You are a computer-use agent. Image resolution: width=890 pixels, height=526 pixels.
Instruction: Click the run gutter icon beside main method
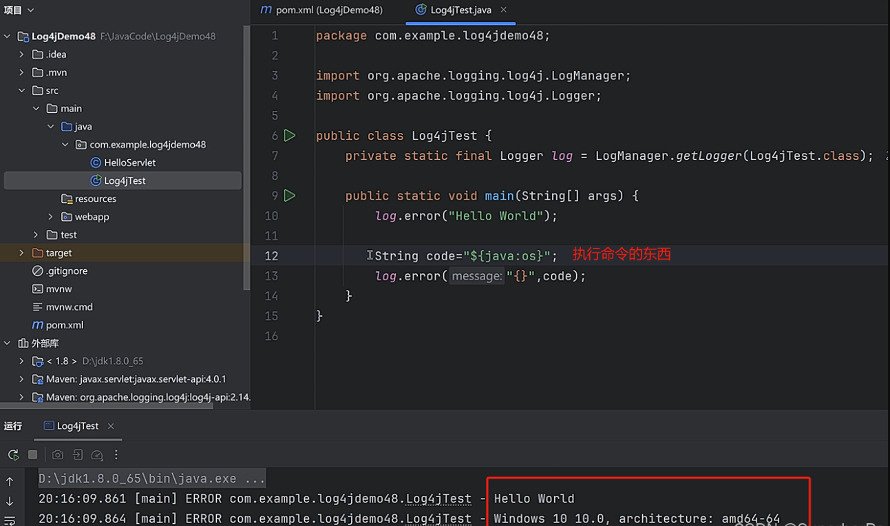(290, 196)
